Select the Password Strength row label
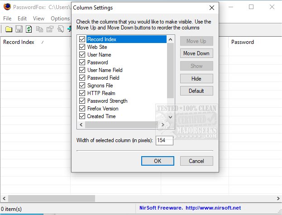282x215 pixels. pos(107,101)
